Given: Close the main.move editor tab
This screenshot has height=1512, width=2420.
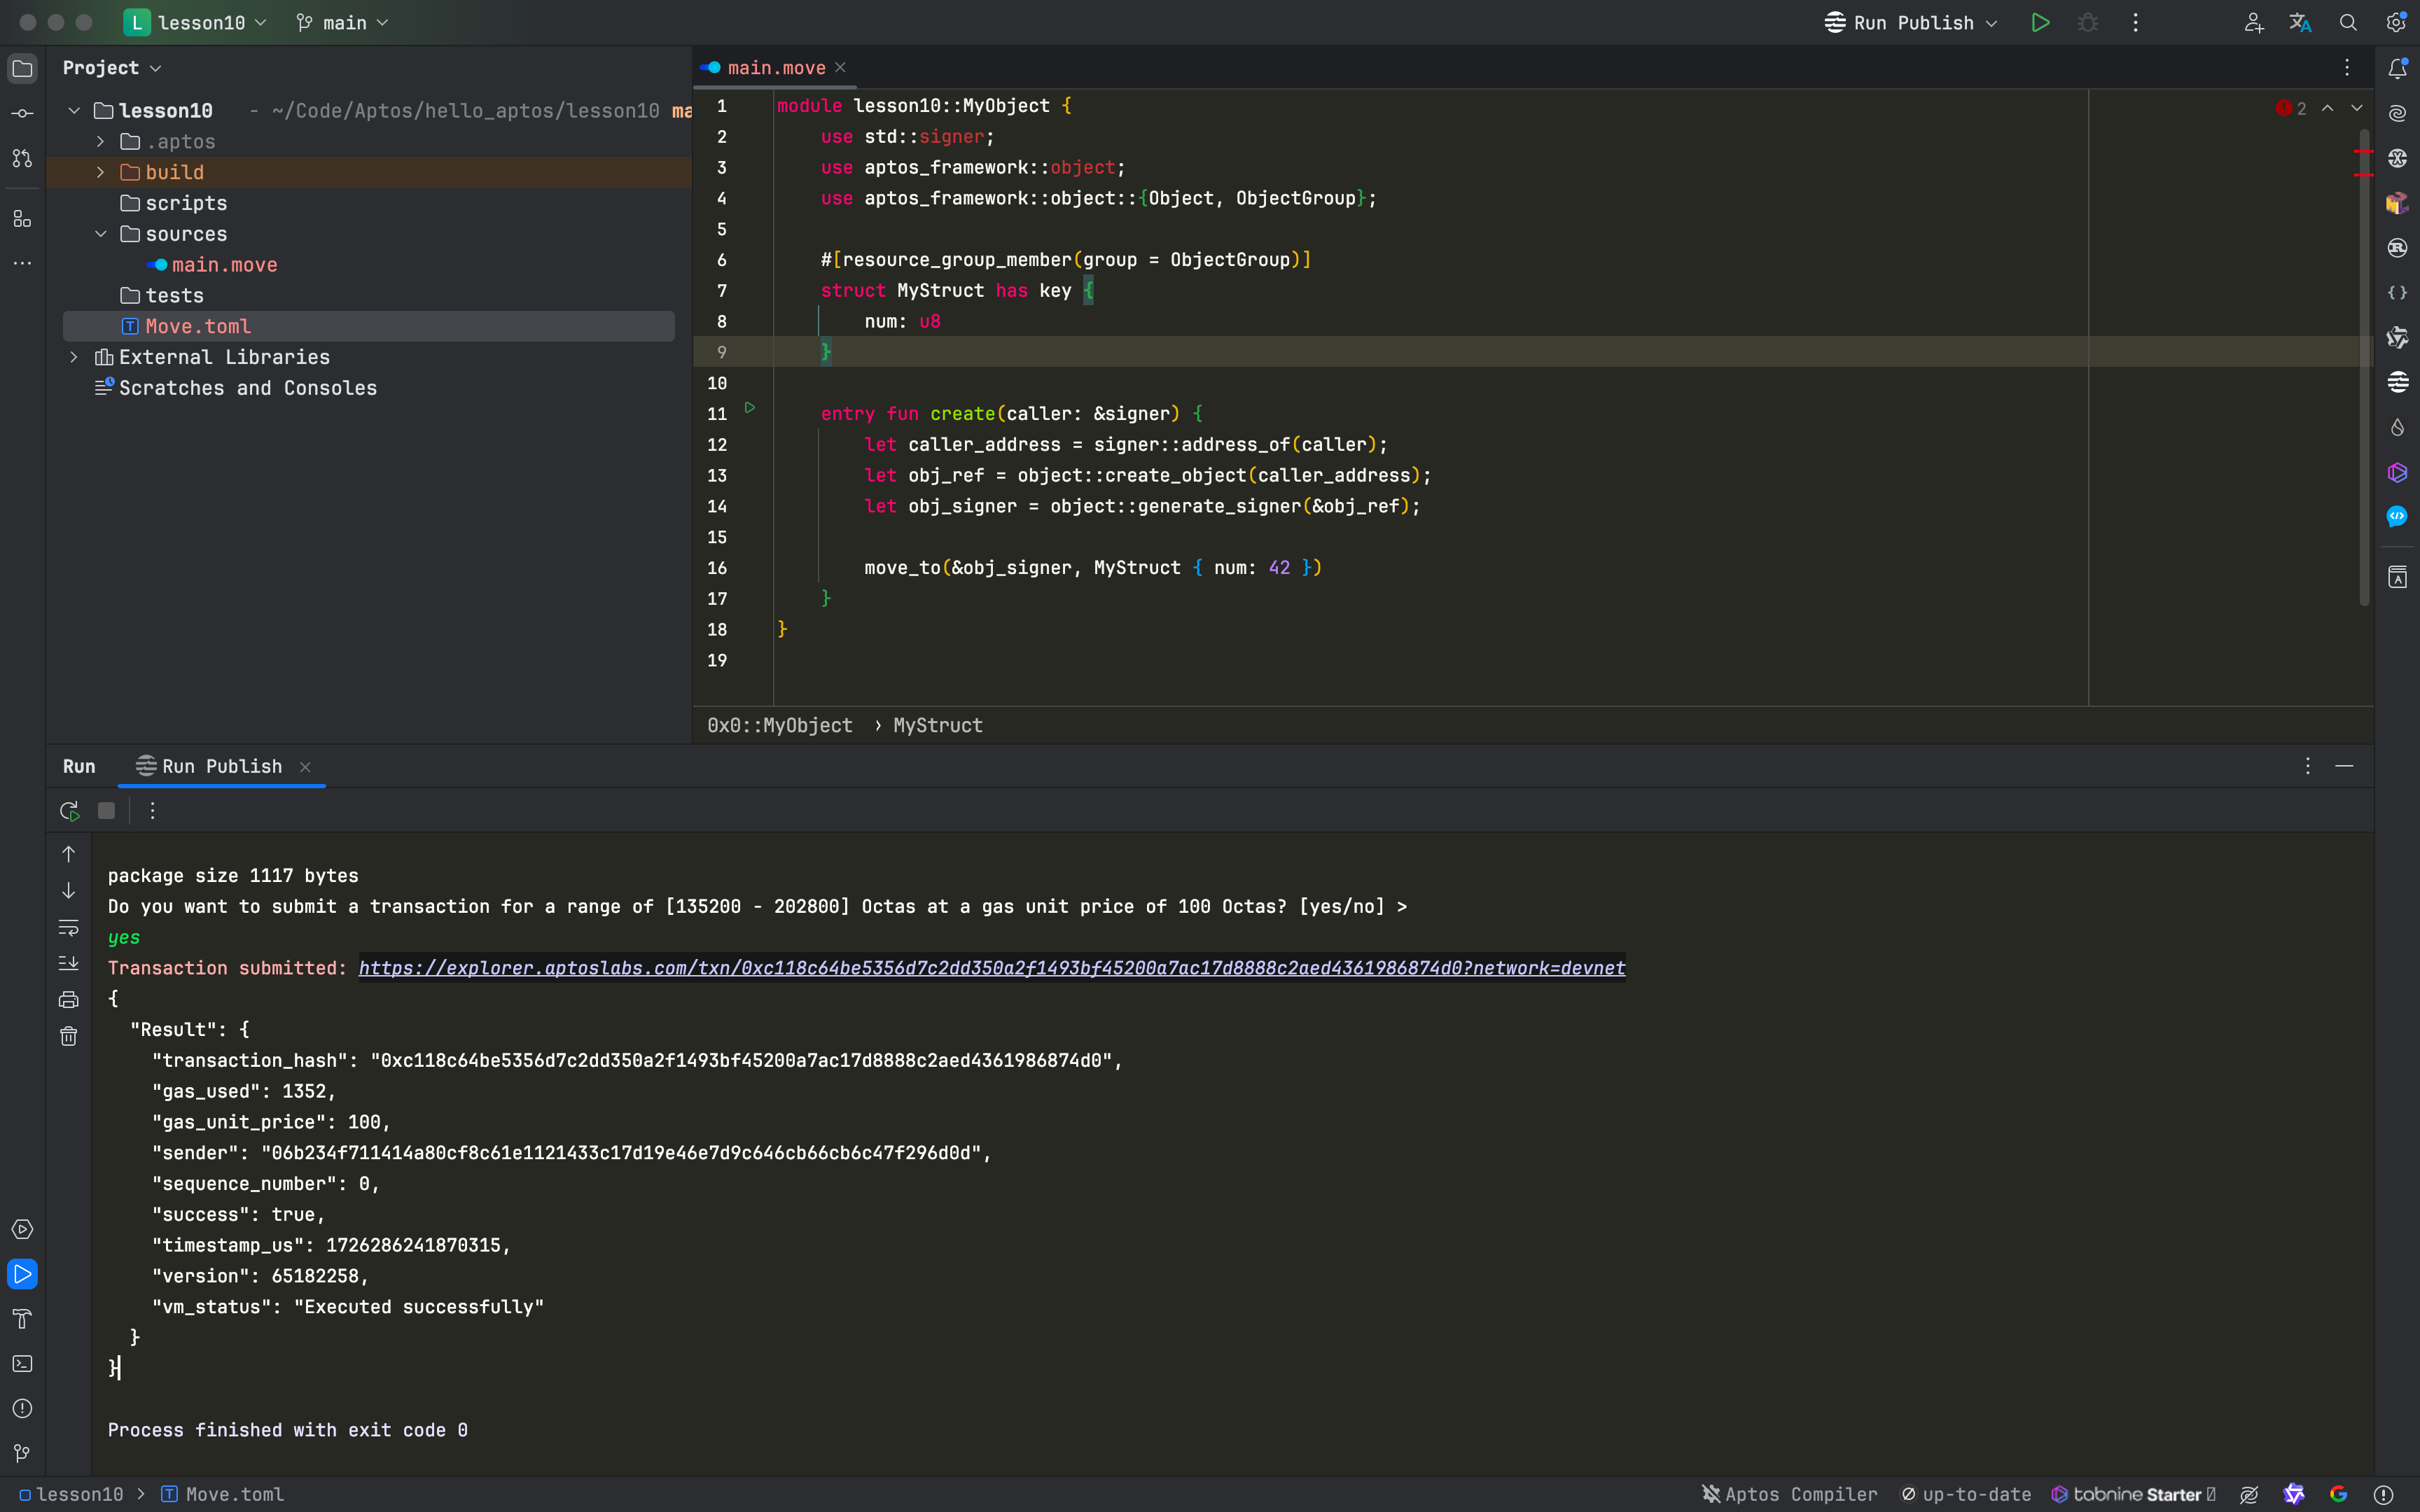Looking at the screenshot, I should pyautogui.click(x=841, y=68).
